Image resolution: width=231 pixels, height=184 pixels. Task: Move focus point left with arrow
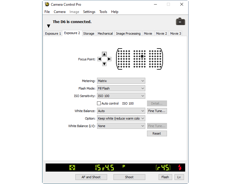pos(99,59)
